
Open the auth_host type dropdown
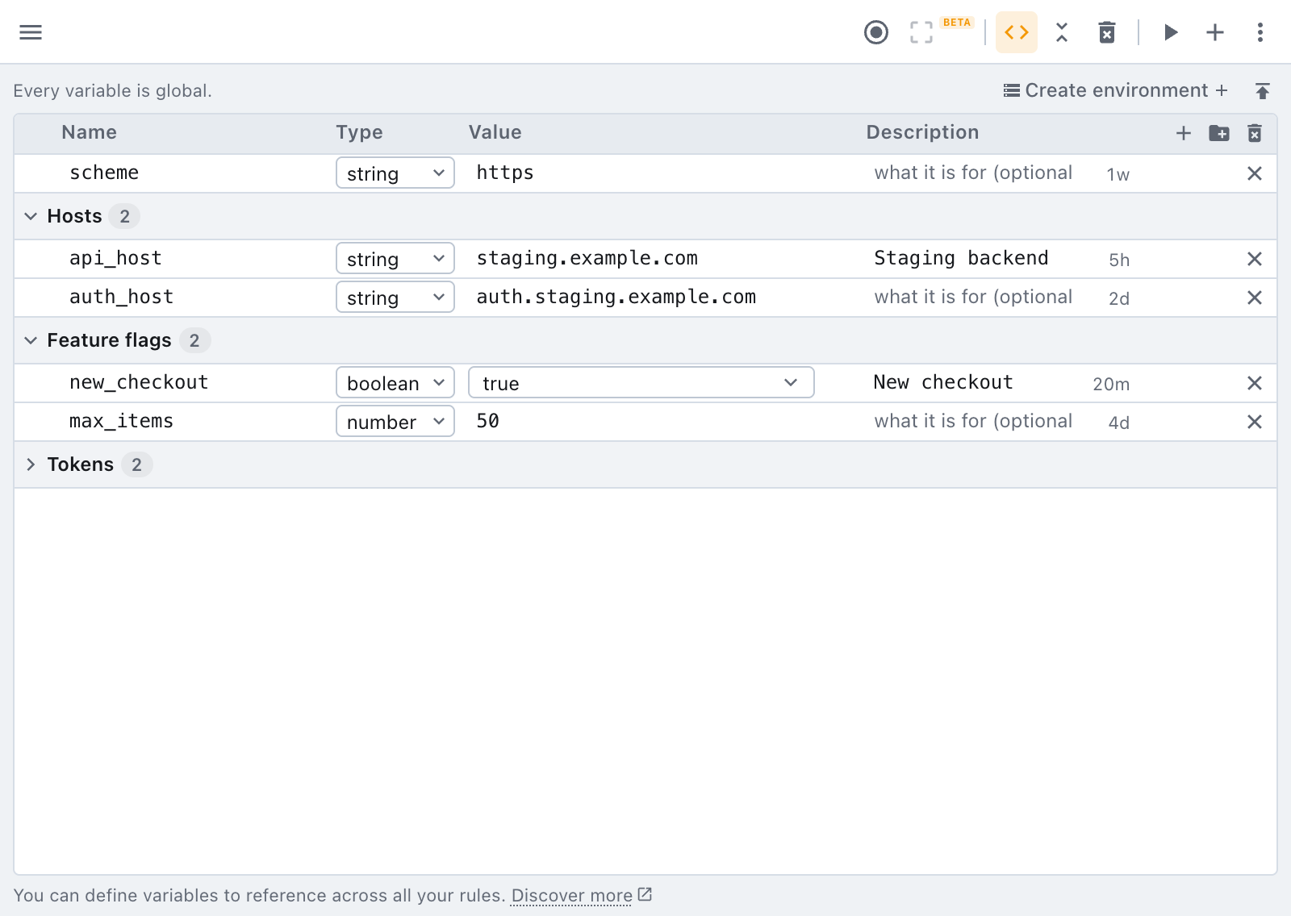[395, 298]
